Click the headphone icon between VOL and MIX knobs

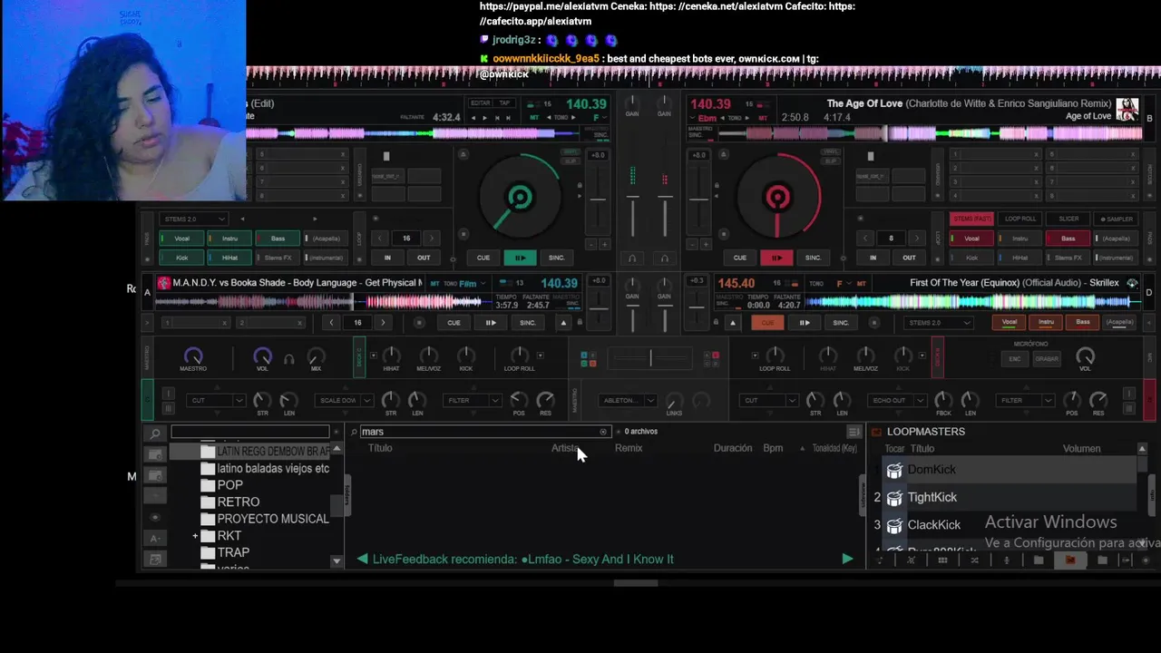click(288, 359)
